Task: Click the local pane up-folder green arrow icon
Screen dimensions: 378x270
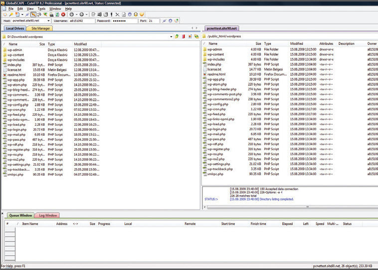Action: (177, 36)
